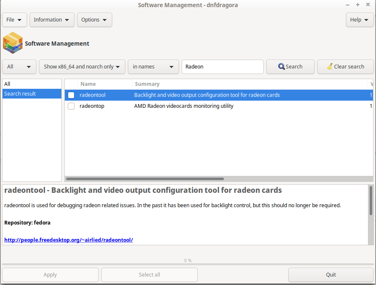
Task: Click 'Repository: fedora' text in description
Action: point(28,223)
